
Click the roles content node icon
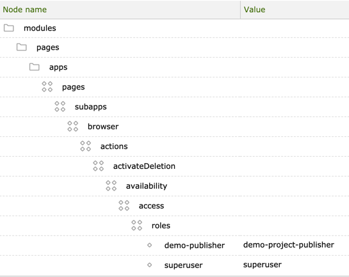pyautogui.click(x=136, y=225)
